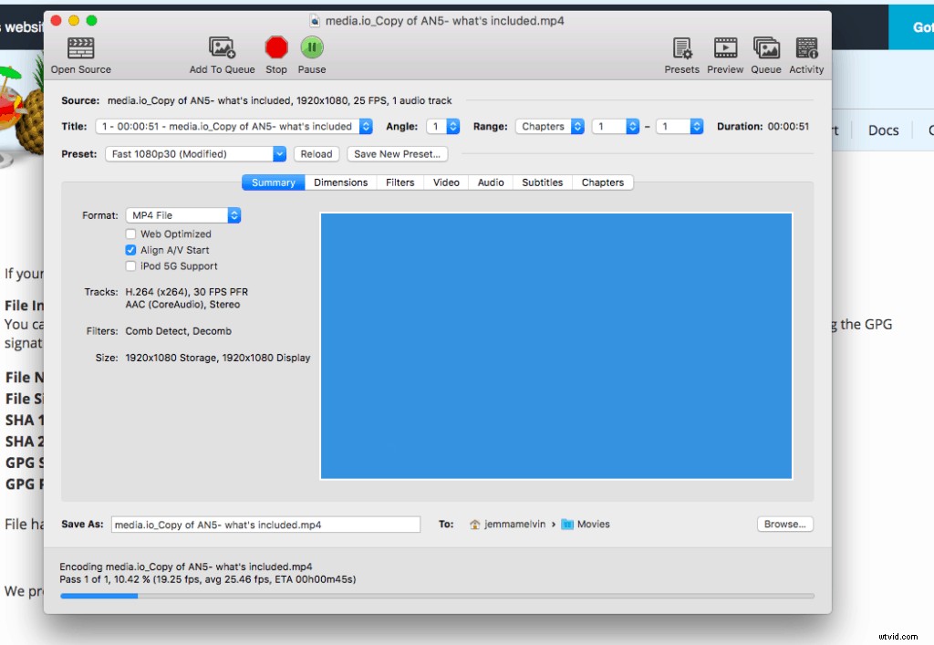Switch to the Audio tab
This screenshot has width=934, height=645.
point(491,182)
